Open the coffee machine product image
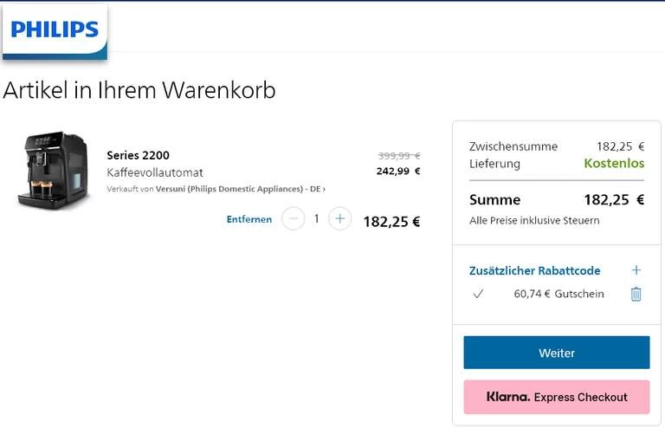Screen dimensions: 665x428 click(53, 170)
